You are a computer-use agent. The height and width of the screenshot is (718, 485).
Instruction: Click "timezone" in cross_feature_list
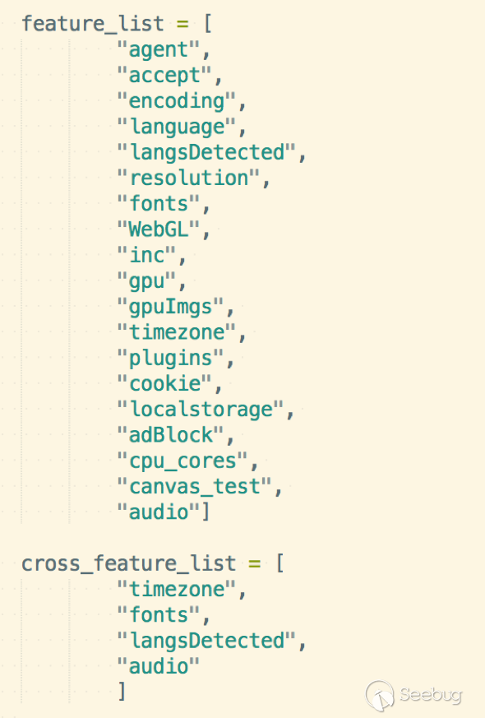pos(177,590)
